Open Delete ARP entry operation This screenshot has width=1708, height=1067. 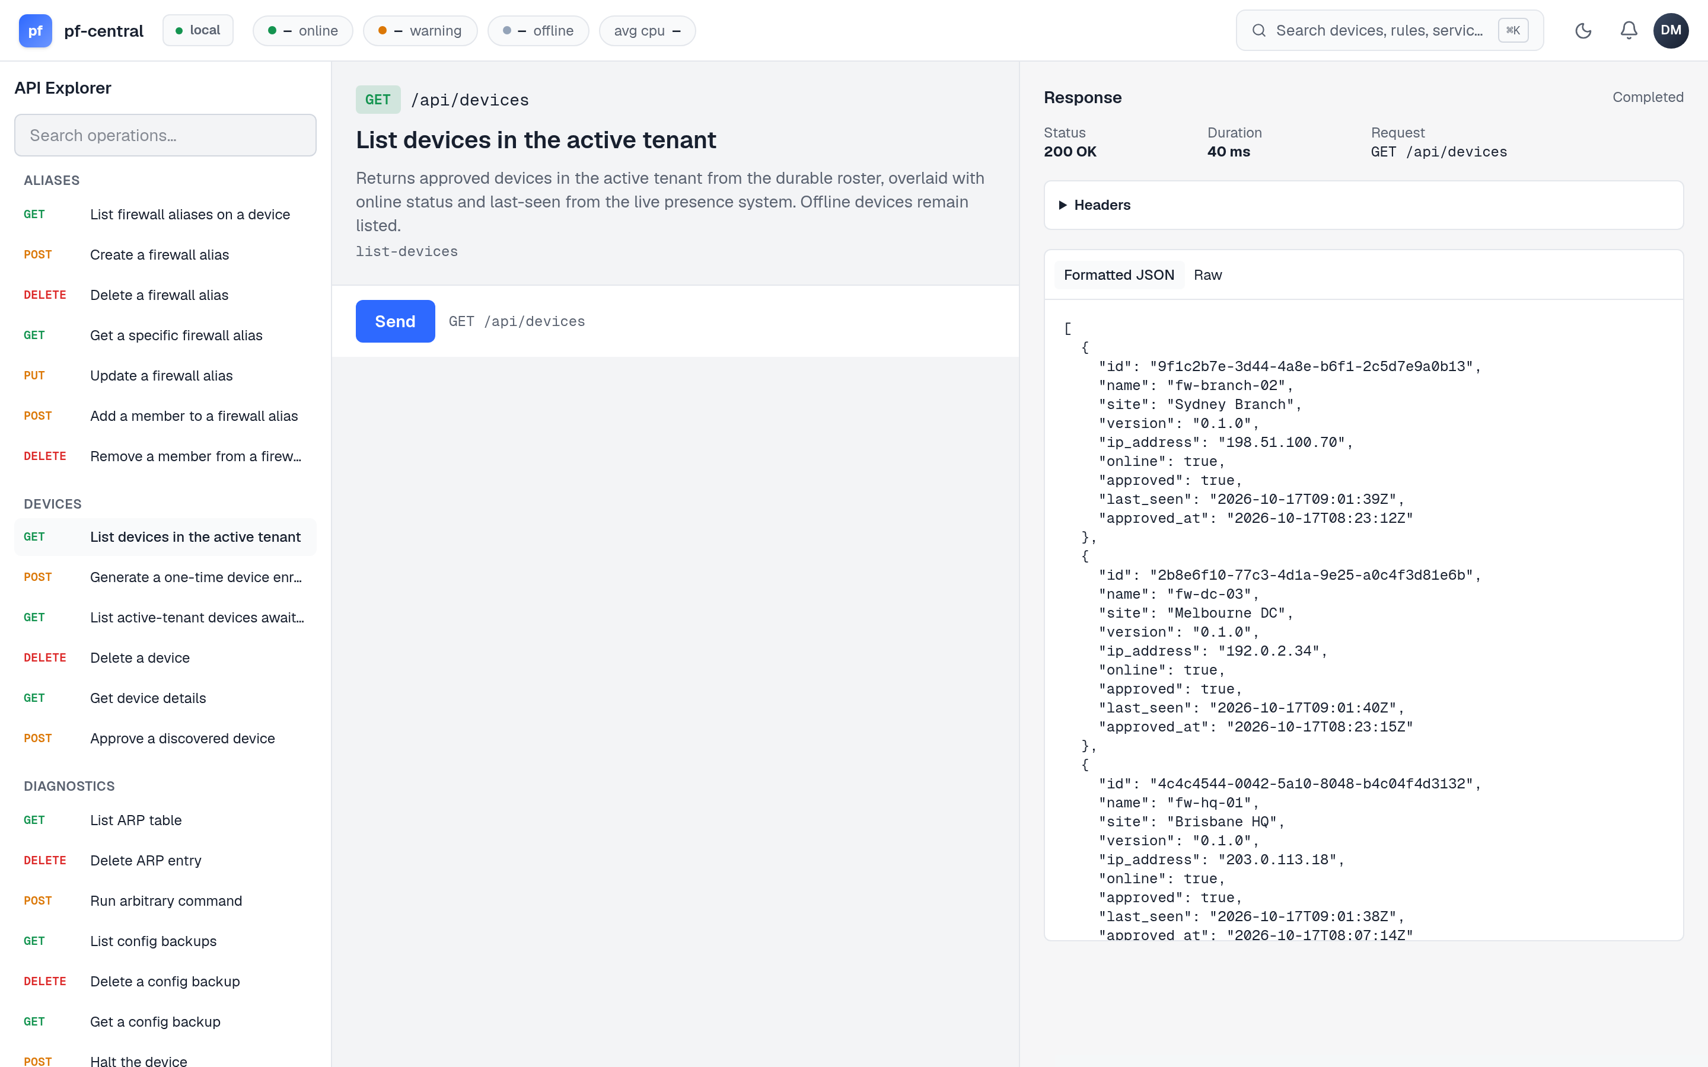coord(165,860)
